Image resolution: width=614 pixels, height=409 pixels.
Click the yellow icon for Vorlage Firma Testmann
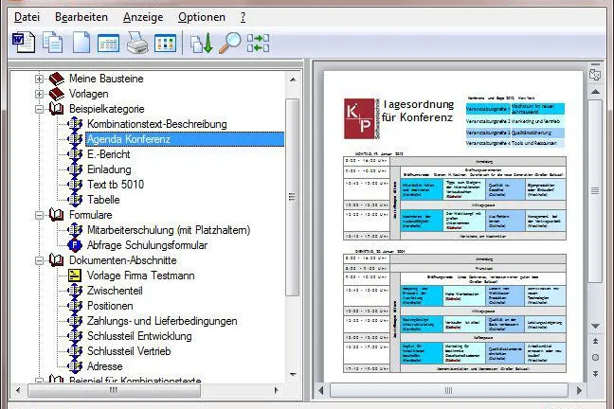(x=75, y=276)
